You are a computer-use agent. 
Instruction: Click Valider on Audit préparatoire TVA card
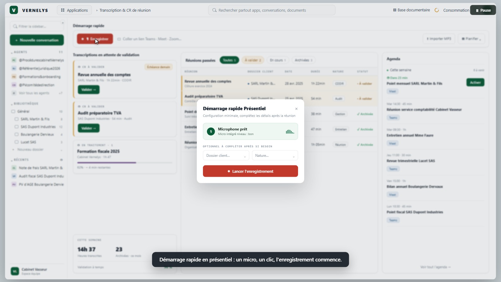pyautogui.click(x=89, y=128)
